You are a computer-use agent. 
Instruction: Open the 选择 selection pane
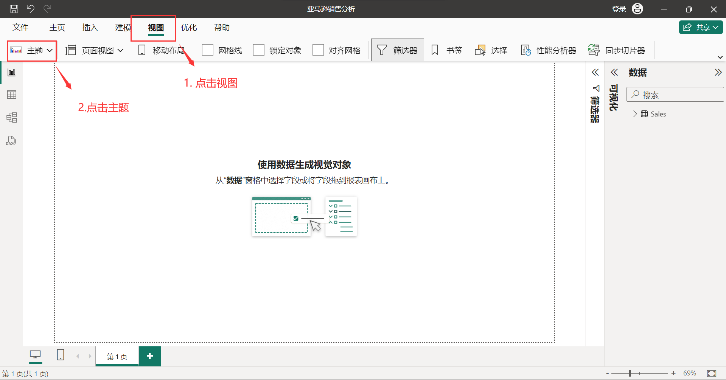pos(491,50)
